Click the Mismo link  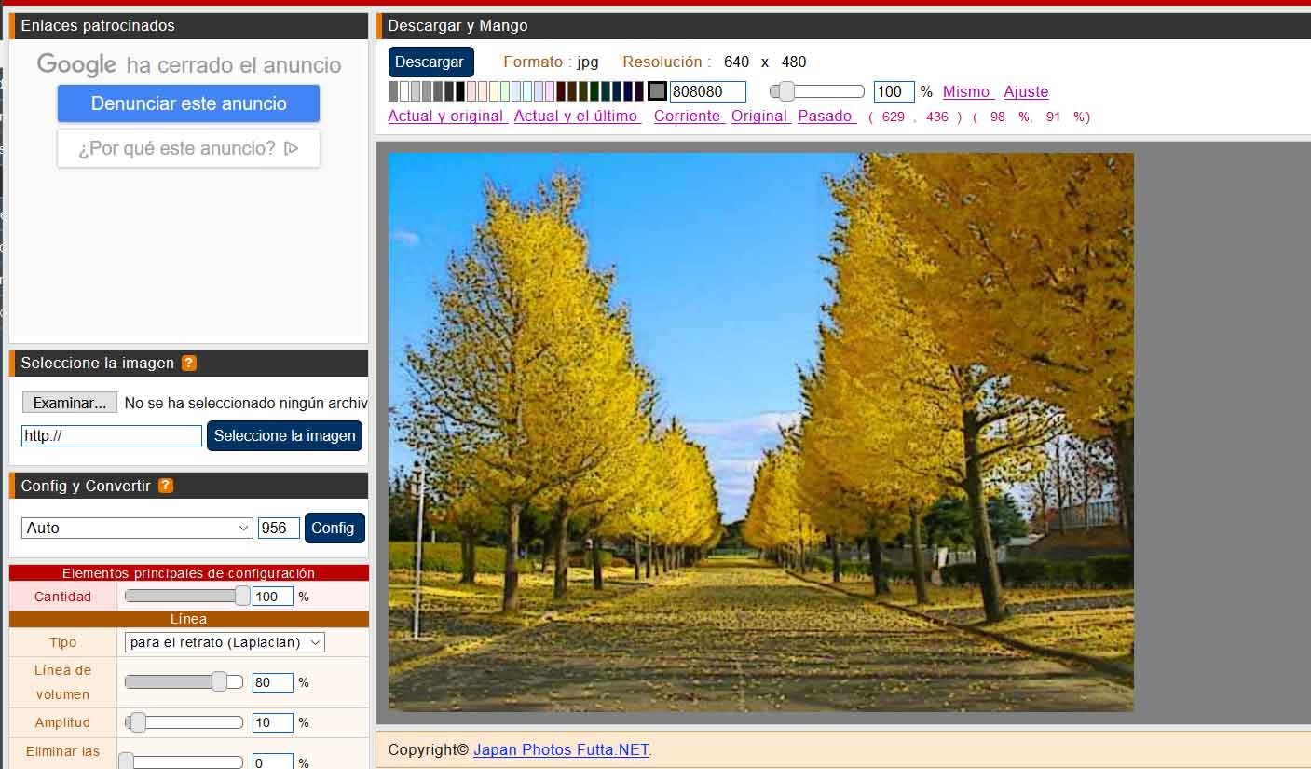click(x=968, y=91)
